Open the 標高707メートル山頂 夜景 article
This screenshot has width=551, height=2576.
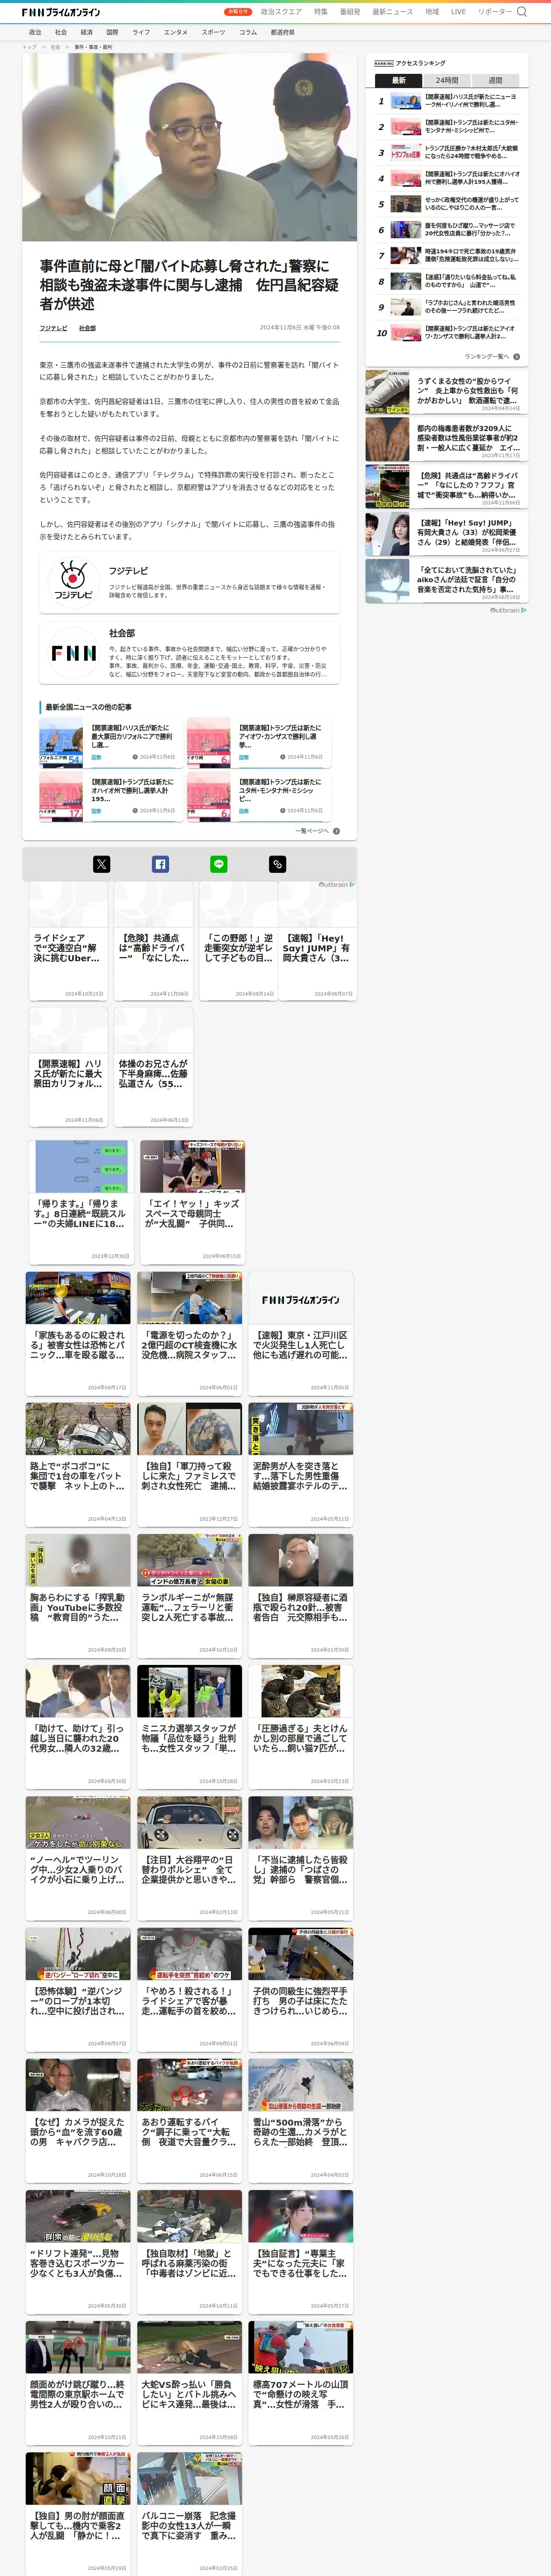point(301,2384)
